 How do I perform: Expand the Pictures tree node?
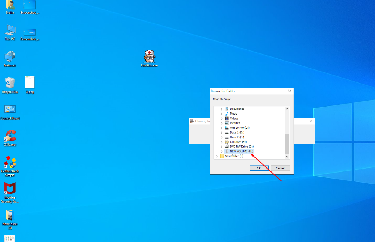tap(222, 123)
